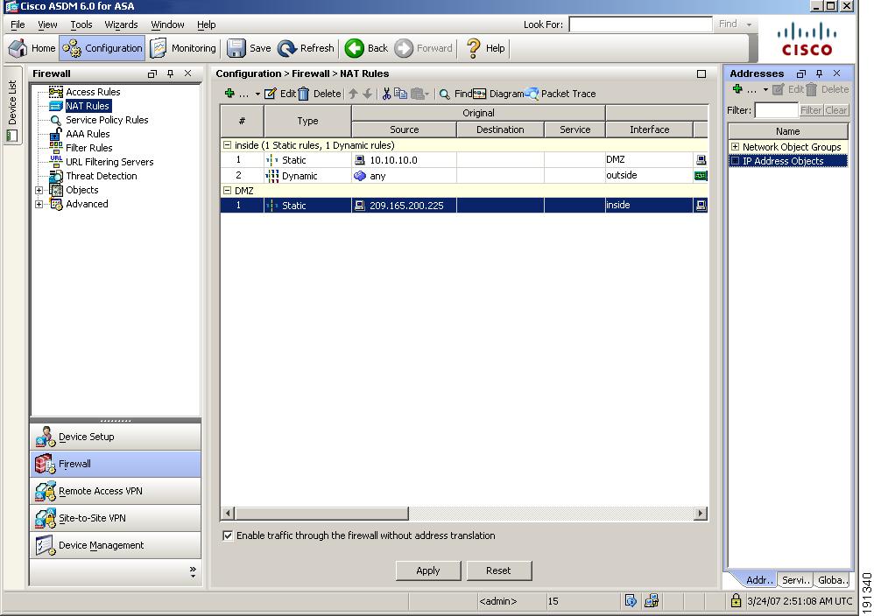
Task: Open Help from the question mark toolbar icon
Action: click(x=485, y=48)
